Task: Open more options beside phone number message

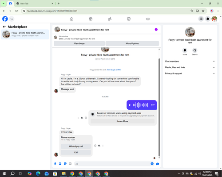Action: coord(103,146)
